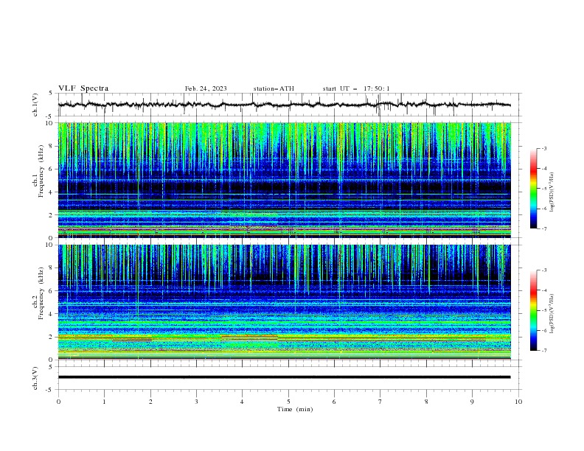Click the "10" tick on the Time axis
This screenshot has width=584, height=451.
(x=518, y=402)
